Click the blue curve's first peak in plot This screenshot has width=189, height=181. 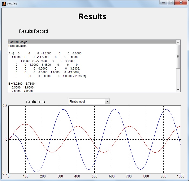(x=14, y=134)
